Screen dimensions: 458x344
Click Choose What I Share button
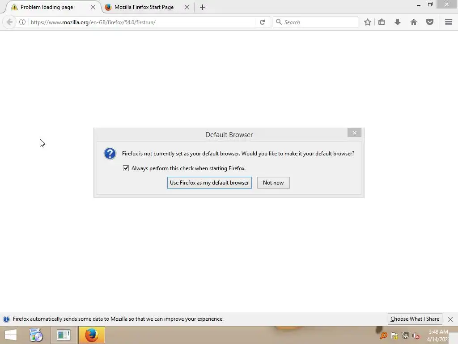coord(415,319)
